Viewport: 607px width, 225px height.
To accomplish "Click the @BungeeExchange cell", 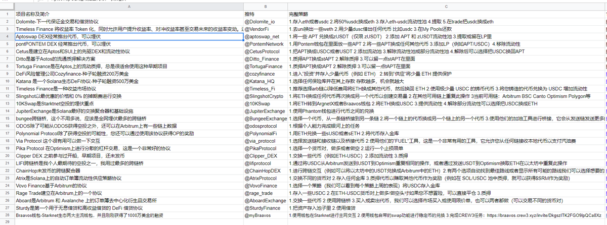I will click(x=265, y=118).
